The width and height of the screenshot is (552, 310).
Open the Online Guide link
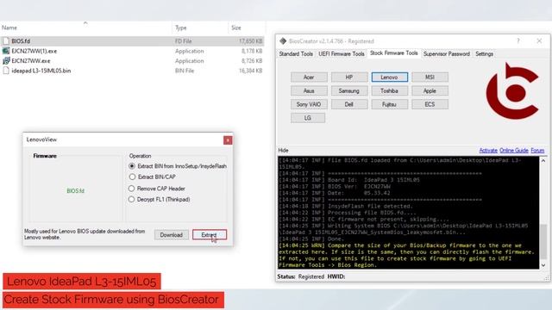[514, 151]
